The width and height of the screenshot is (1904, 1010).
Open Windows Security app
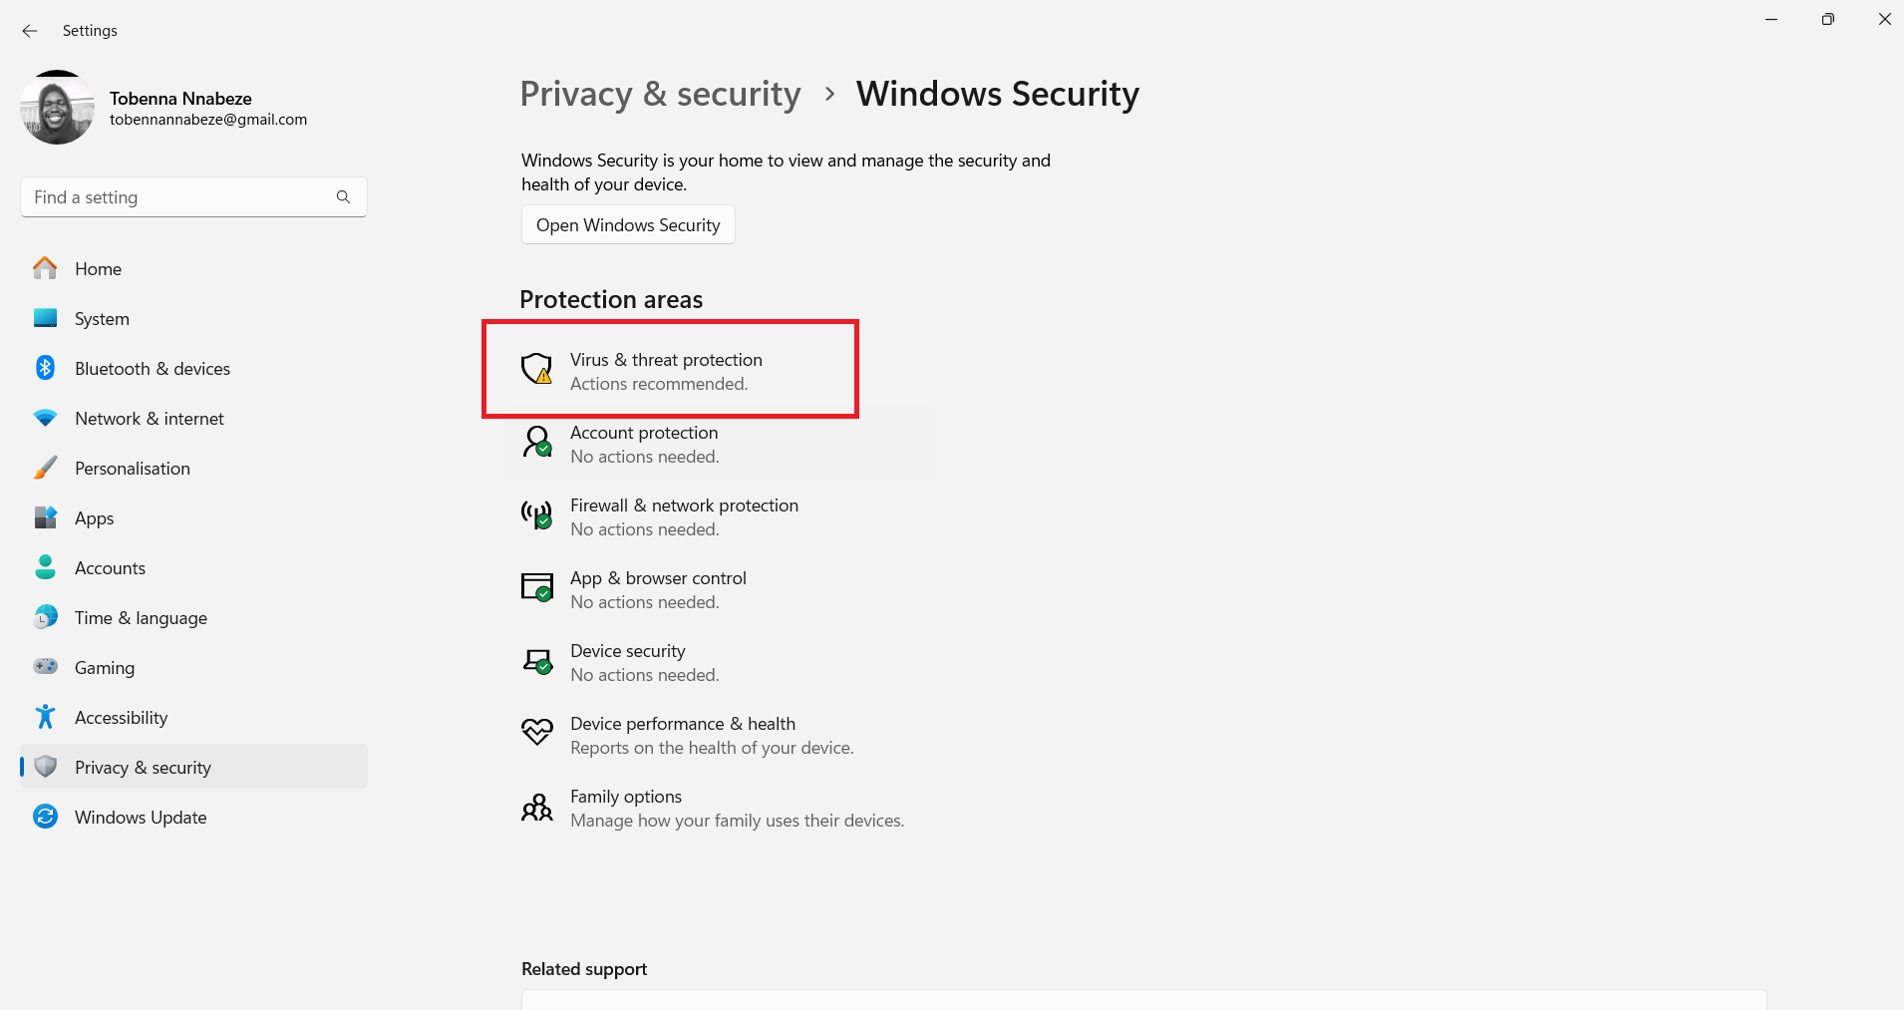(x=627, y=224)
